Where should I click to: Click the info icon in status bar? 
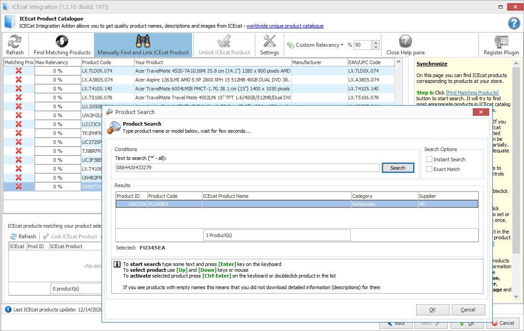click(x=8, y=310)
